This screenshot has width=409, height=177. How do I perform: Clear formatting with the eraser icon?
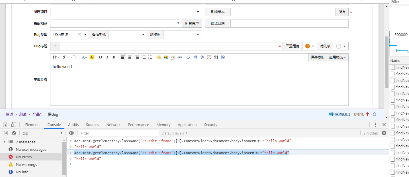(x=188, y=57)
